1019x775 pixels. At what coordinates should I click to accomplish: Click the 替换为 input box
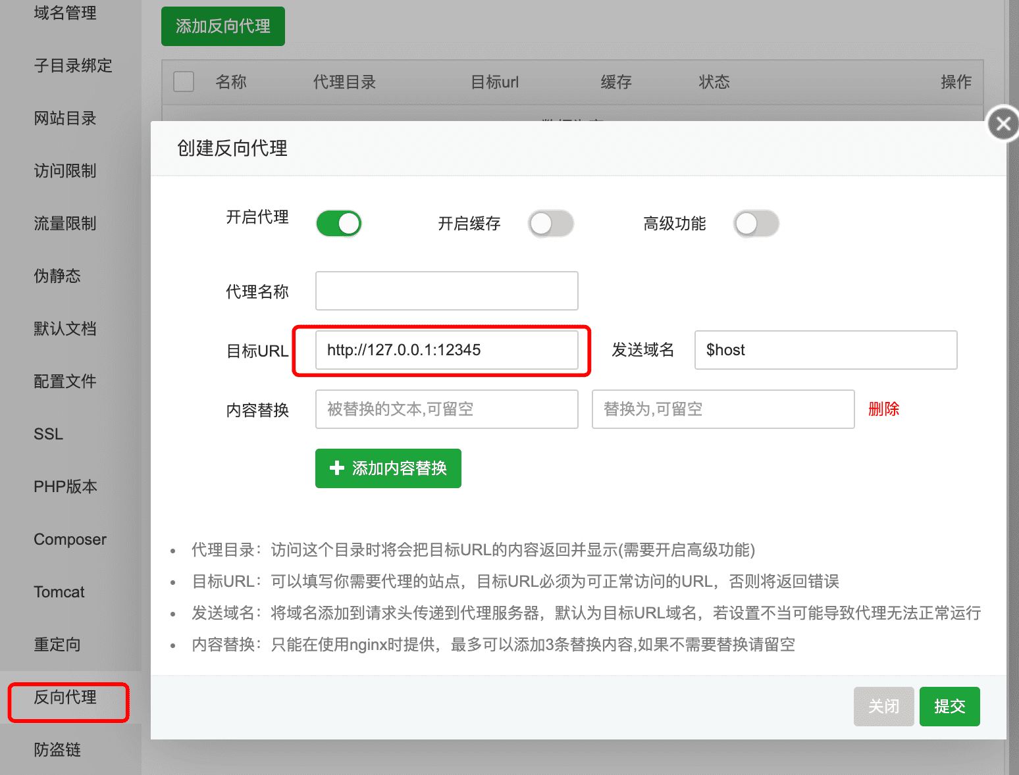click(723, 409)
